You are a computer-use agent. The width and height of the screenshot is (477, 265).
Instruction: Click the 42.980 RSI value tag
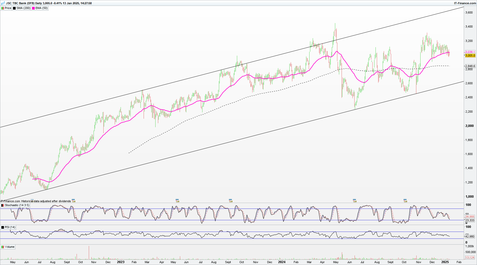pyautogui.click(x=470, y=237)
